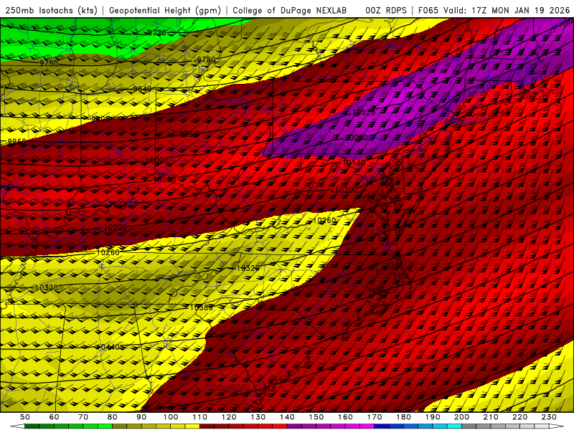Click the 150 value on the color scale
The width and height of the screenshot is (574, 430).
click(316, 417)
